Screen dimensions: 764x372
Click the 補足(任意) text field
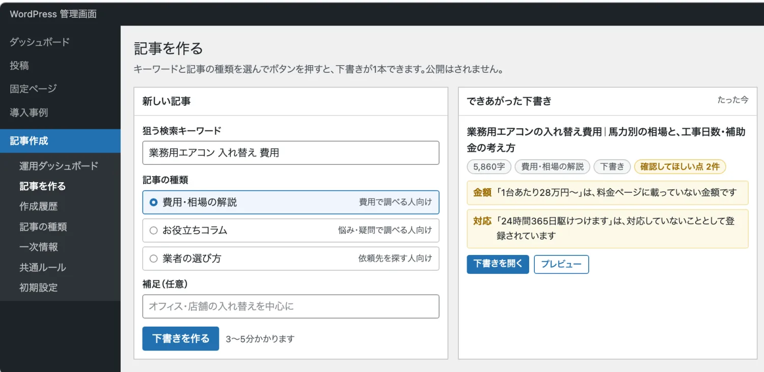(291, 306)
